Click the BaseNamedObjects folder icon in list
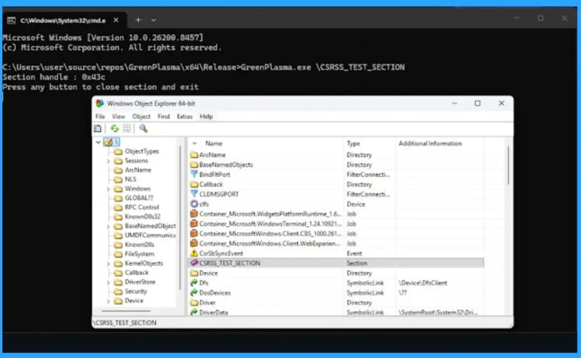 click(x=194, y=165)
